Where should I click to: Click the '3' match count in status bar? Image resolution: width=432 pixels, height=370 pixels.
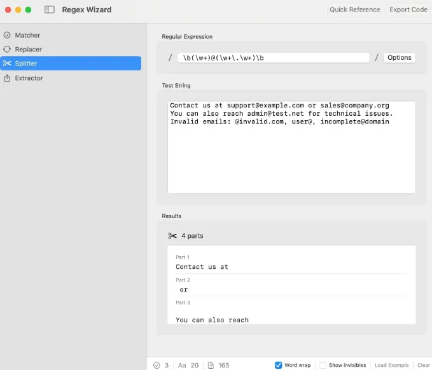coord(167,366)
